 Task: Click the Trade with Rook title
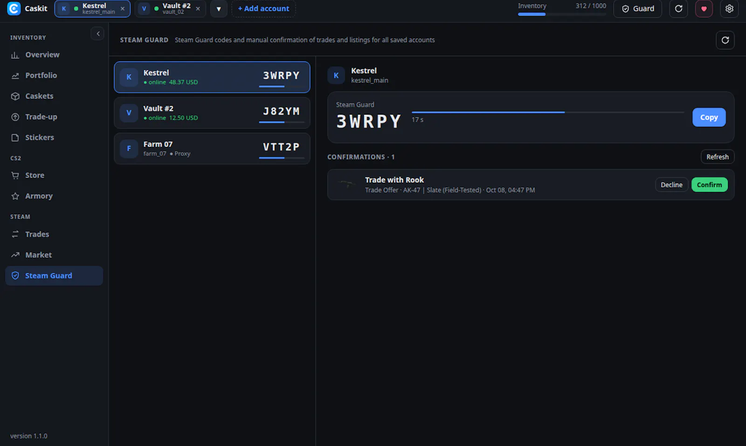click(394, 180)
